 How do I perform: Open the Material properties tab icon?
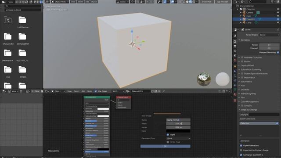click(x=235, y=95)
